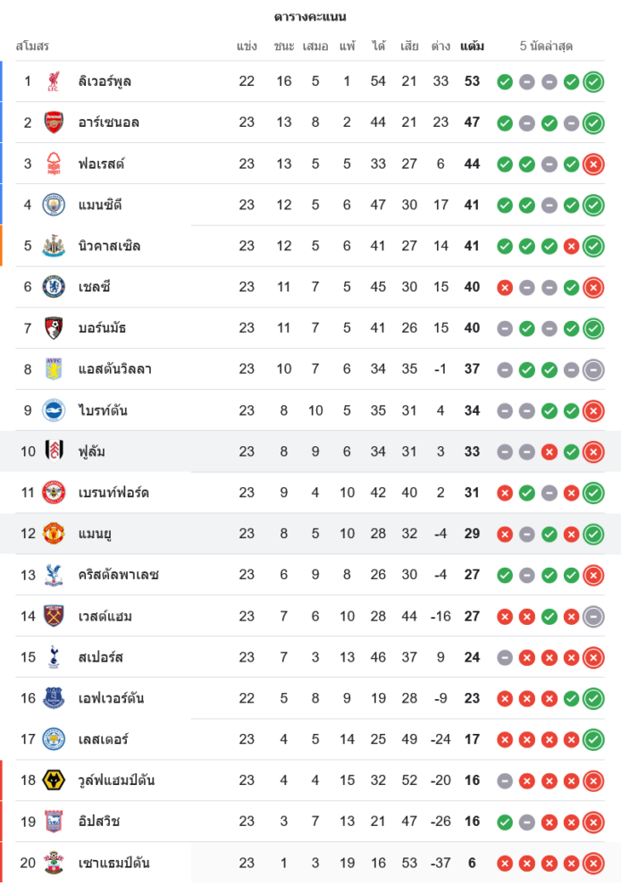Click the Arsenal club crest icon

click(x=55, y=122)
